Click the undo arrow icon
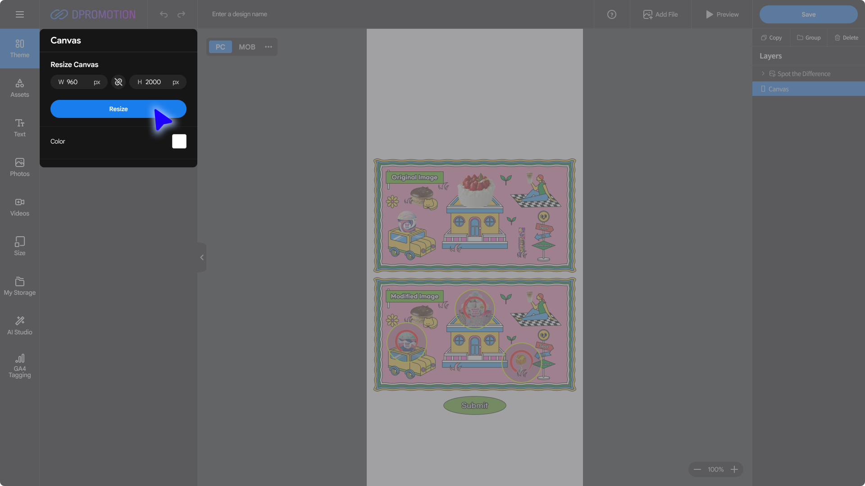This screenshot has height=486, width=865. tap(164, 14)
